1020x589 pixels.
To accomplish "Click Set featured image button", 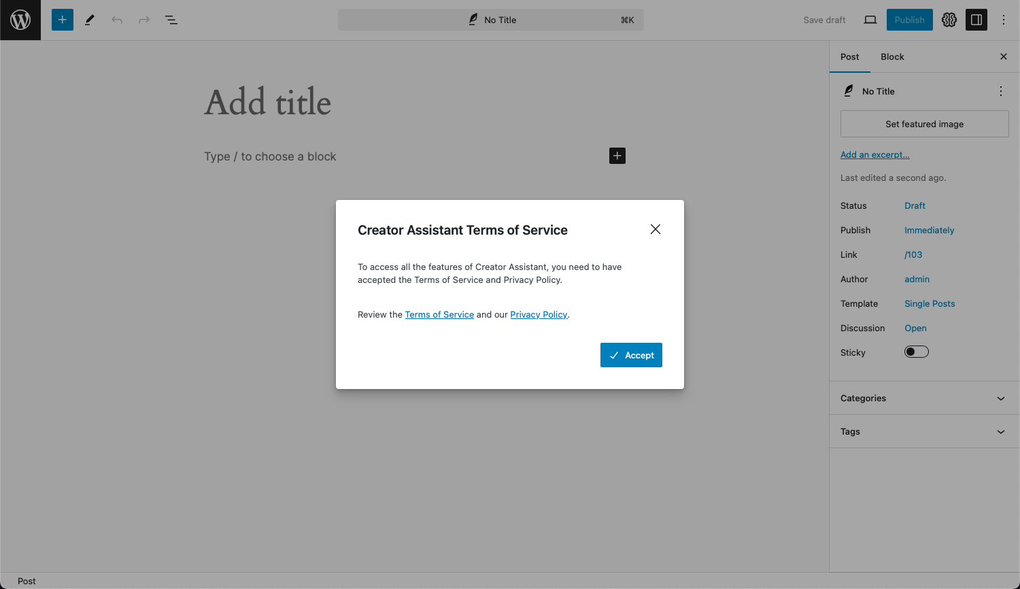I will (x=925, y=124).
